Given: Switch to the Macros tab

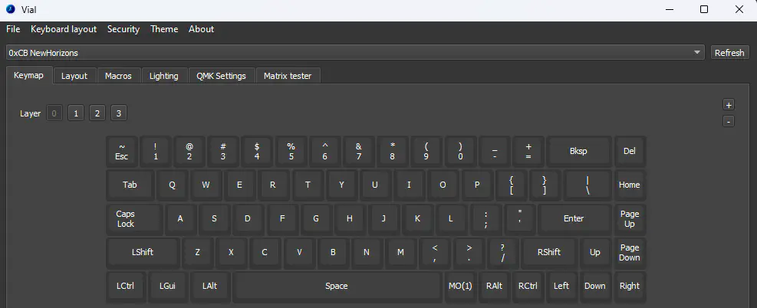Looking at the screenshot, I should [118, 76].
